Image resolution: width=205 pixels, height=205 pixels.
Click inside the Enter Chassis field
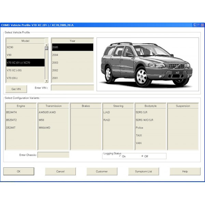pyautogui.click(x=53, y=155)
